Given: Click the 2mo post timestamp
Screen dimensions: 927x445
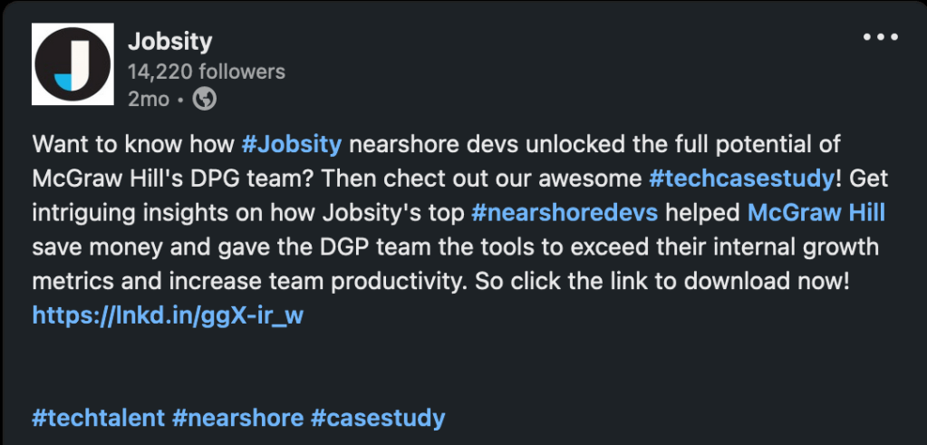Looking at the screenshot, I should pyautogui.click(x=149, y=99).
